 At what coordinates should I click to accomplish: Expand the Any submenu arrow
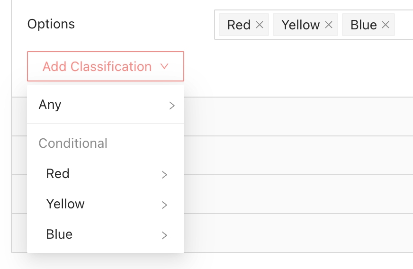(x=172, y=106)
